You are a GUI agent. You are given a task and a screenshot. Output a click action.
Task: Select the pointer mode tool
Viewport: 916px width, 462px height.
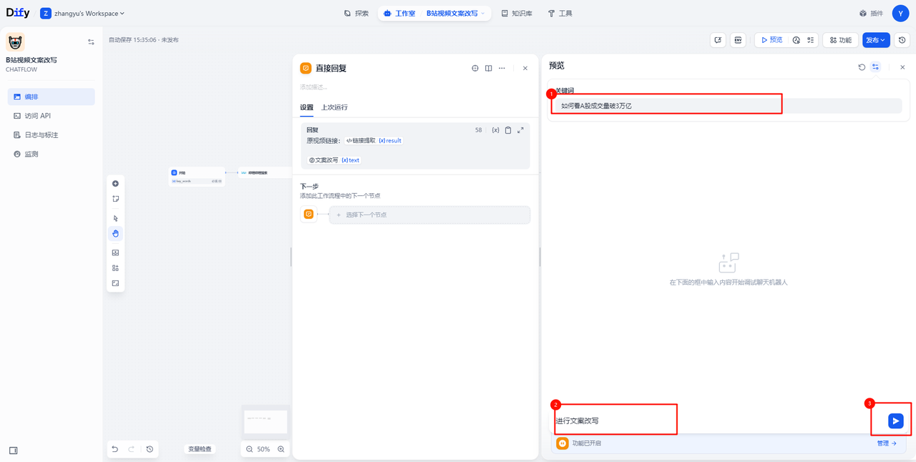tap(115, 218)
